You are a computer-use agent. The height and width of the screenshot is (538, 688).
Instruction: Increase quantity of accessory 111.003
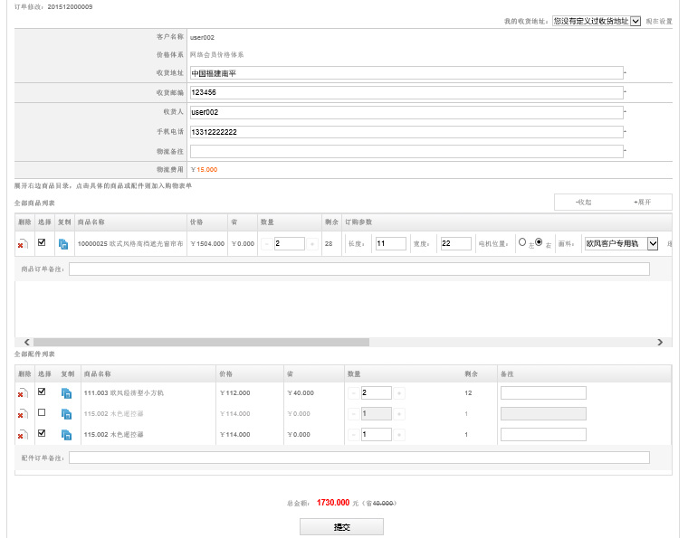click(x=399, y=393)
